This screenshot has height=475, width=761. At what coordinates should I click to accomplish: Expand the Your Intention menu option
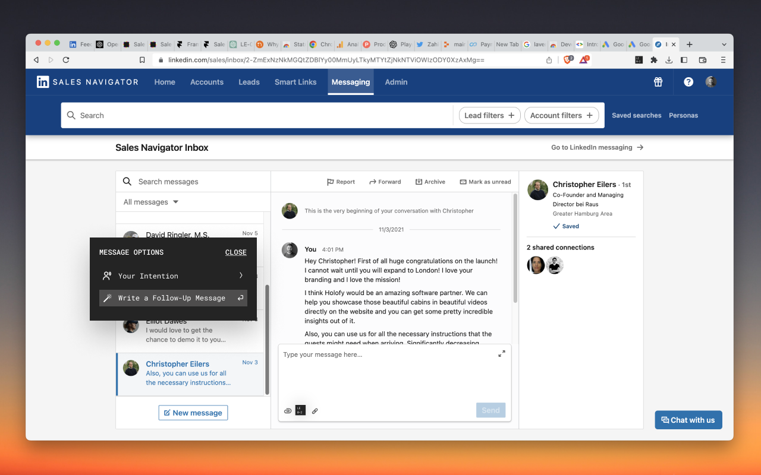tap(173, 275)
